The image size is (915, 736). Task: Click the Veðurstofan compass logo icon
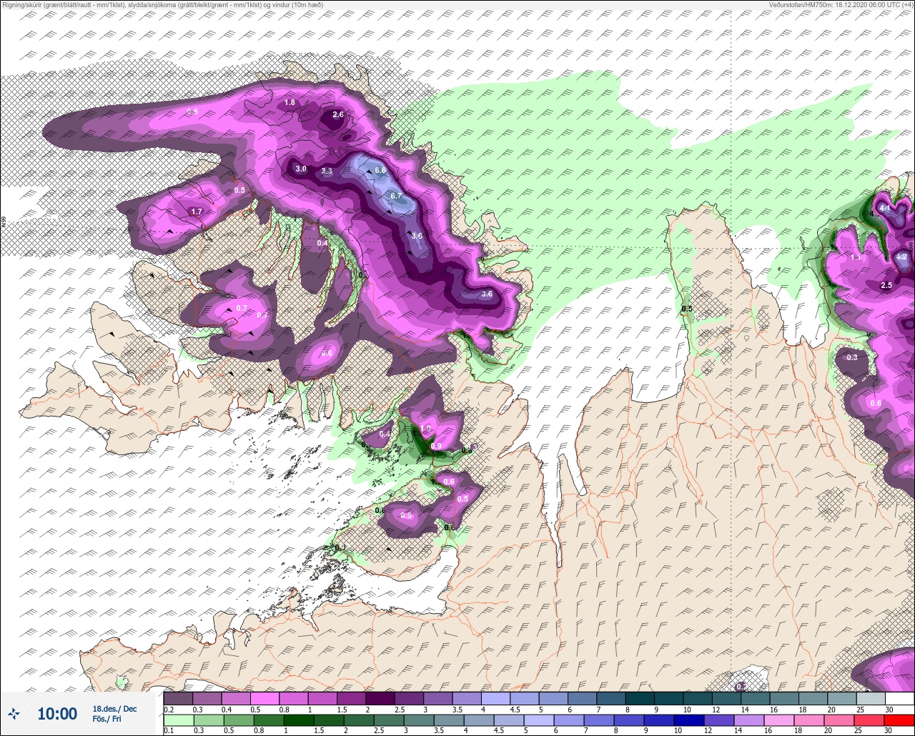(x=14, y=714)
